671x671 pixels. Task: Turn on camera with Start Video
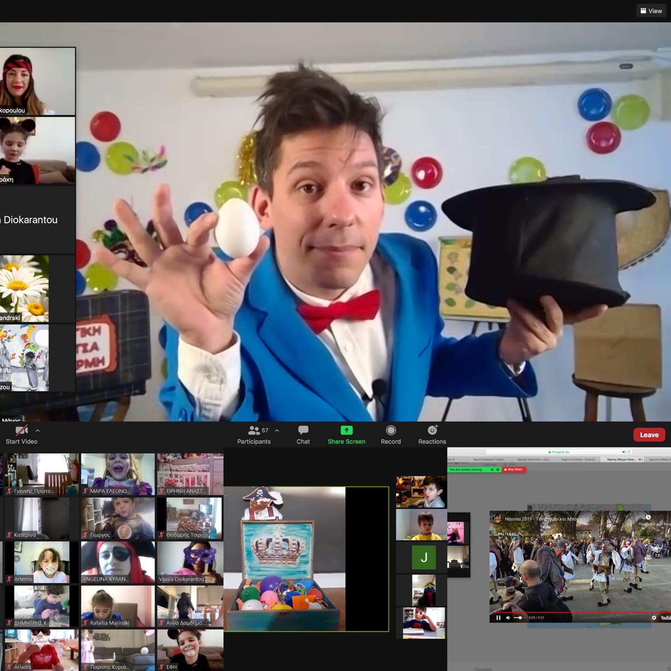(x=21, y=434)
